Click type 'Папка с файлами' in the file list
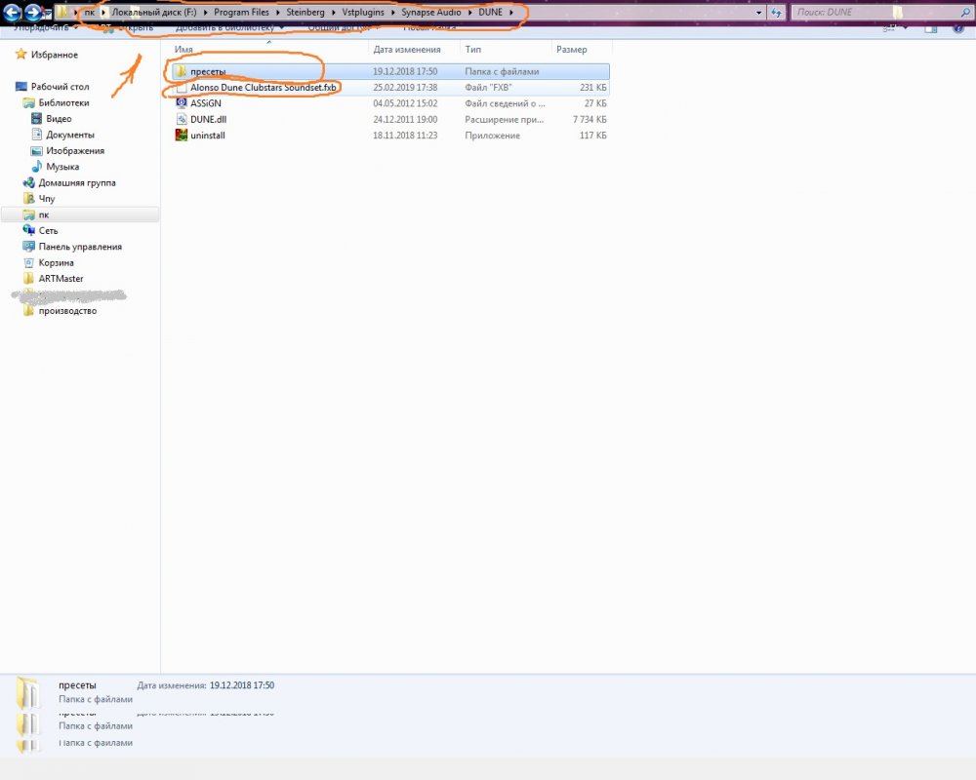The image size is (976, 780). tap(502, 71)
